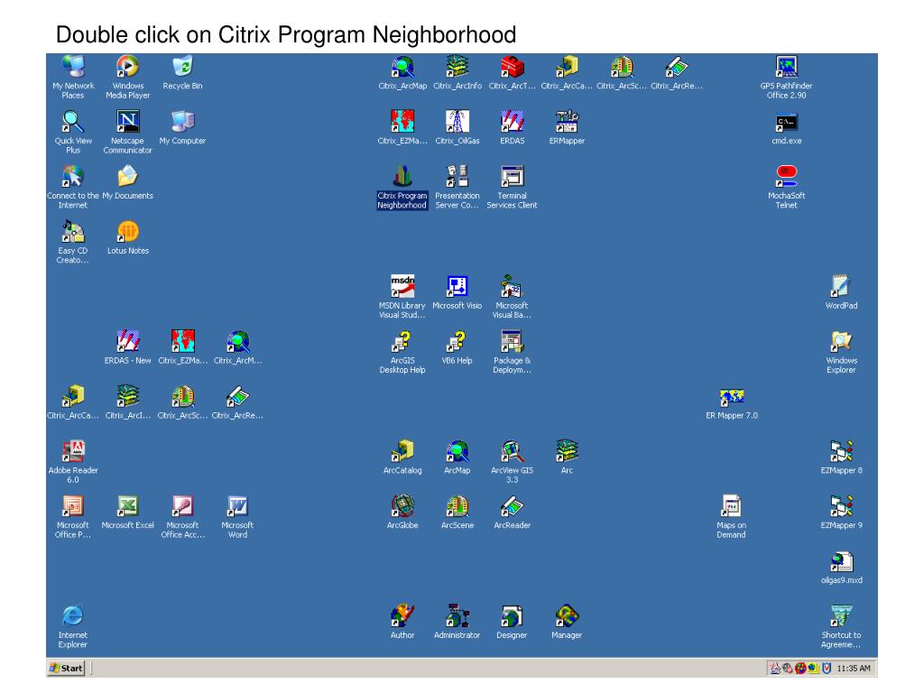Screen dimensions: 924x693
Task: Select the Shortcut to Agreeme... icon
Action: [842, 615]
